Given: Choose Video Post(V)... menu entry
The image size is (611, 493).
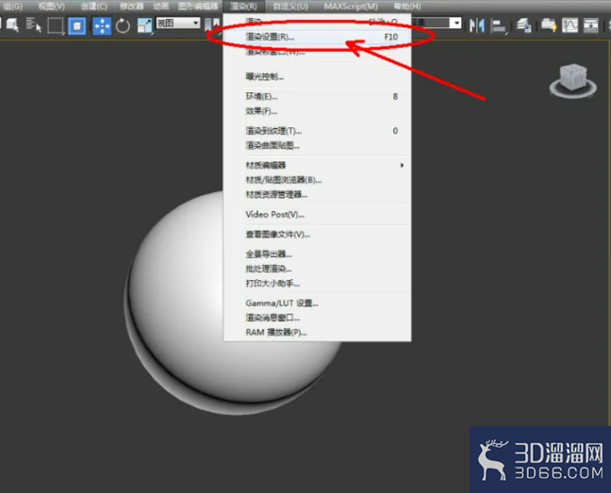Looking at the screenshot, I should point(317,214).
